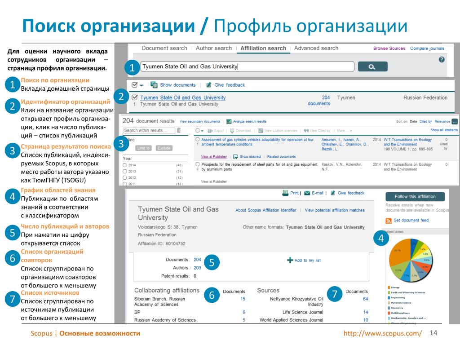The height and width of the screenshot is (345, 460).
Task: Open Tyumen State Oil and Gas University profile link
Action: point(183,97)
